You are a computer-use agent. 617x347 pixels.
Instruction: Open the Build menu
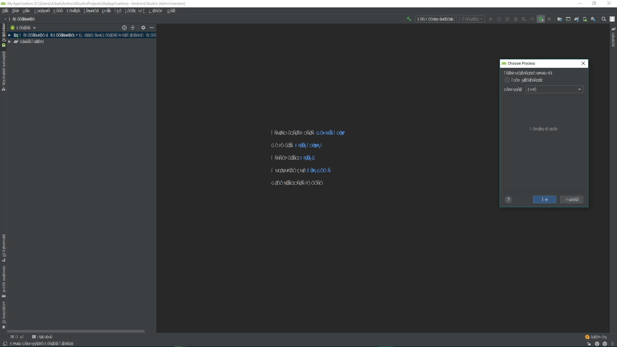(x=106, y=11)
